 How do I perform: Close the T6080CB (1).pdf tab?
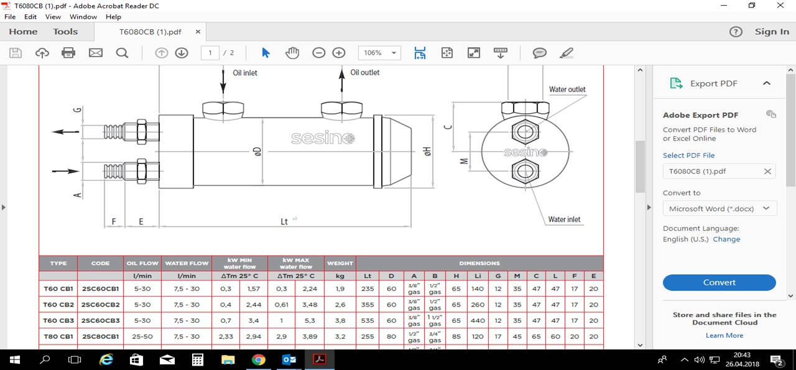(x=198, y=32)
